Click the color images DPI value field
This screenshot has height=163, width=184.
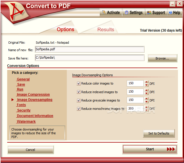pyautogui.click(x=135, y=83)
